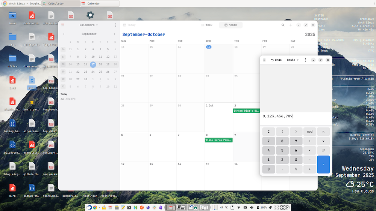The height and width of the screenshot is (211, 376).
Task: Select week number 39 in mini calendar
Action: pyautogui.click(x=63, y=72)
